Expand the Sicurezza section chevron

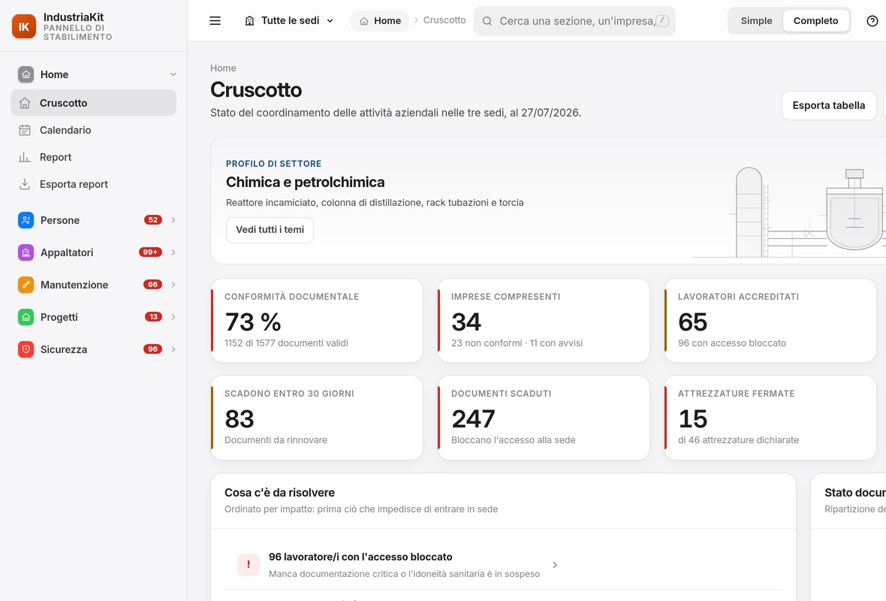point(173,349)
